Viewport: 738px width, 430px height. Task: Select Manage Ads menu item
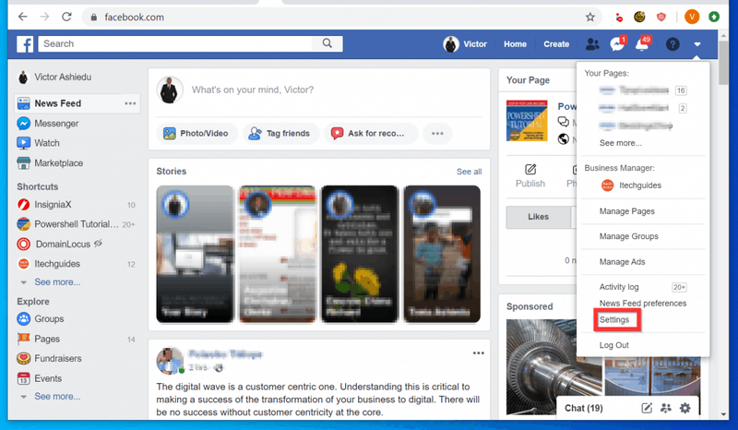point(622,261)
